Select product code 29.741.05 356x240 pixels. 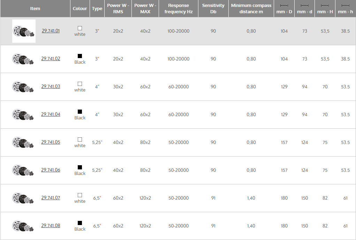(x=51, y=142)
